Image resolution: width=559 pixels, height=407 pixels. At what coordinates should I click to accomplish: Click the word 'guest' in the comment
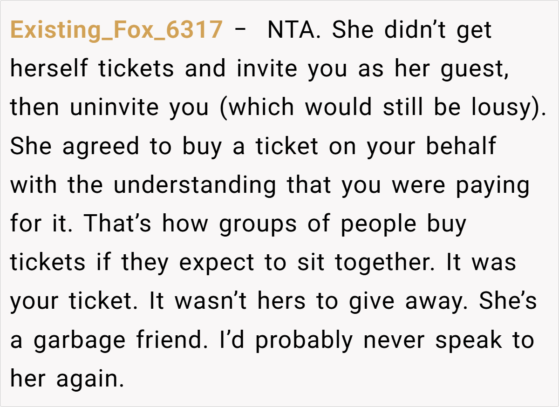[x=474, y=69]
